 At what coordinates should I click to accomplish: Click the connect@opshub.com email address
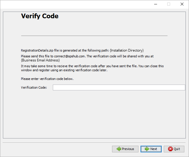(x=69, y=56)
